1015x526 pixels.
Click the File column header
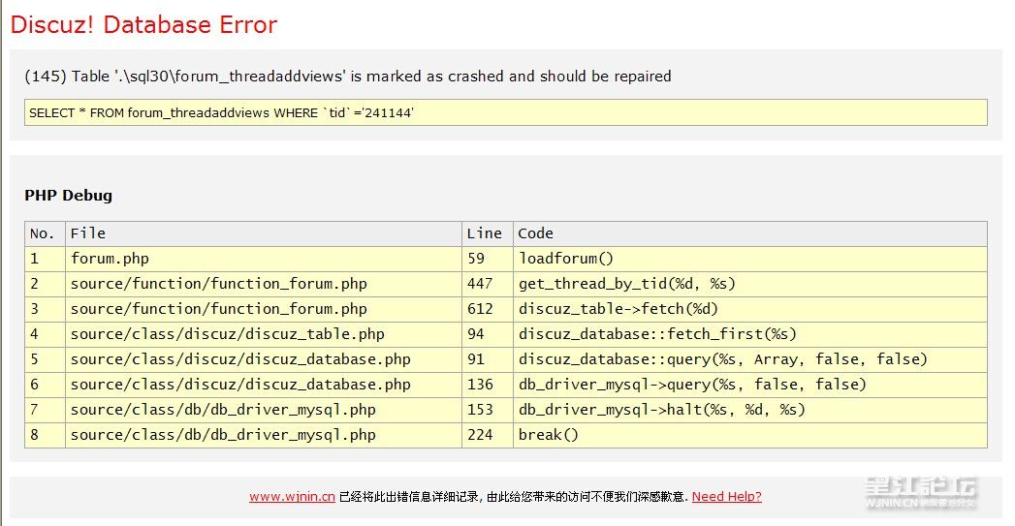click(x=264, y=233)
